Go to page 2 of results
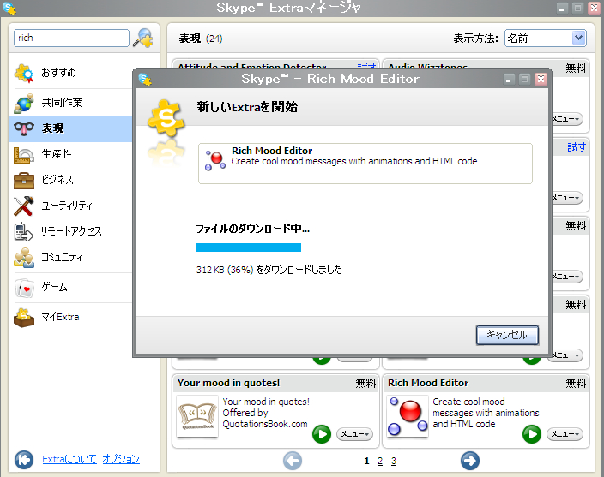This screenshot has height=477, width=604. pyautogui.click(x=380, y=461)
